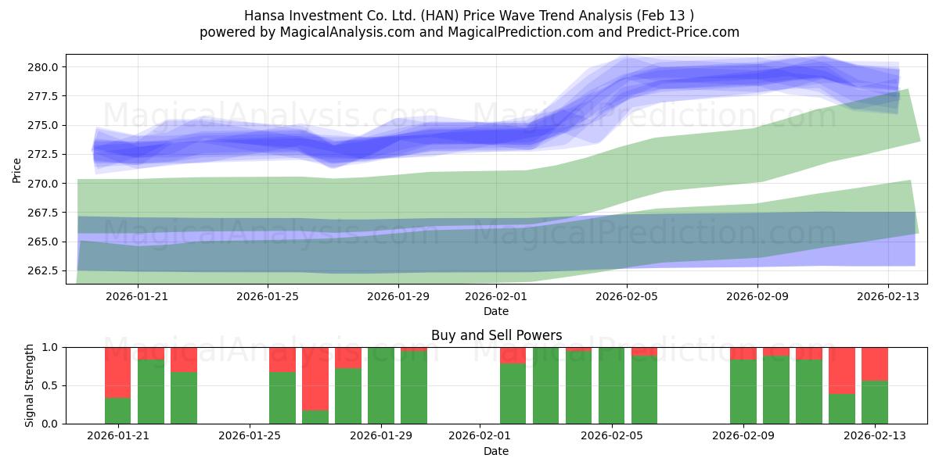Click the 'powered by MagicalAnalysis.com' subtitle line
This screenshot has width=939, height=469.
point(469,32)
